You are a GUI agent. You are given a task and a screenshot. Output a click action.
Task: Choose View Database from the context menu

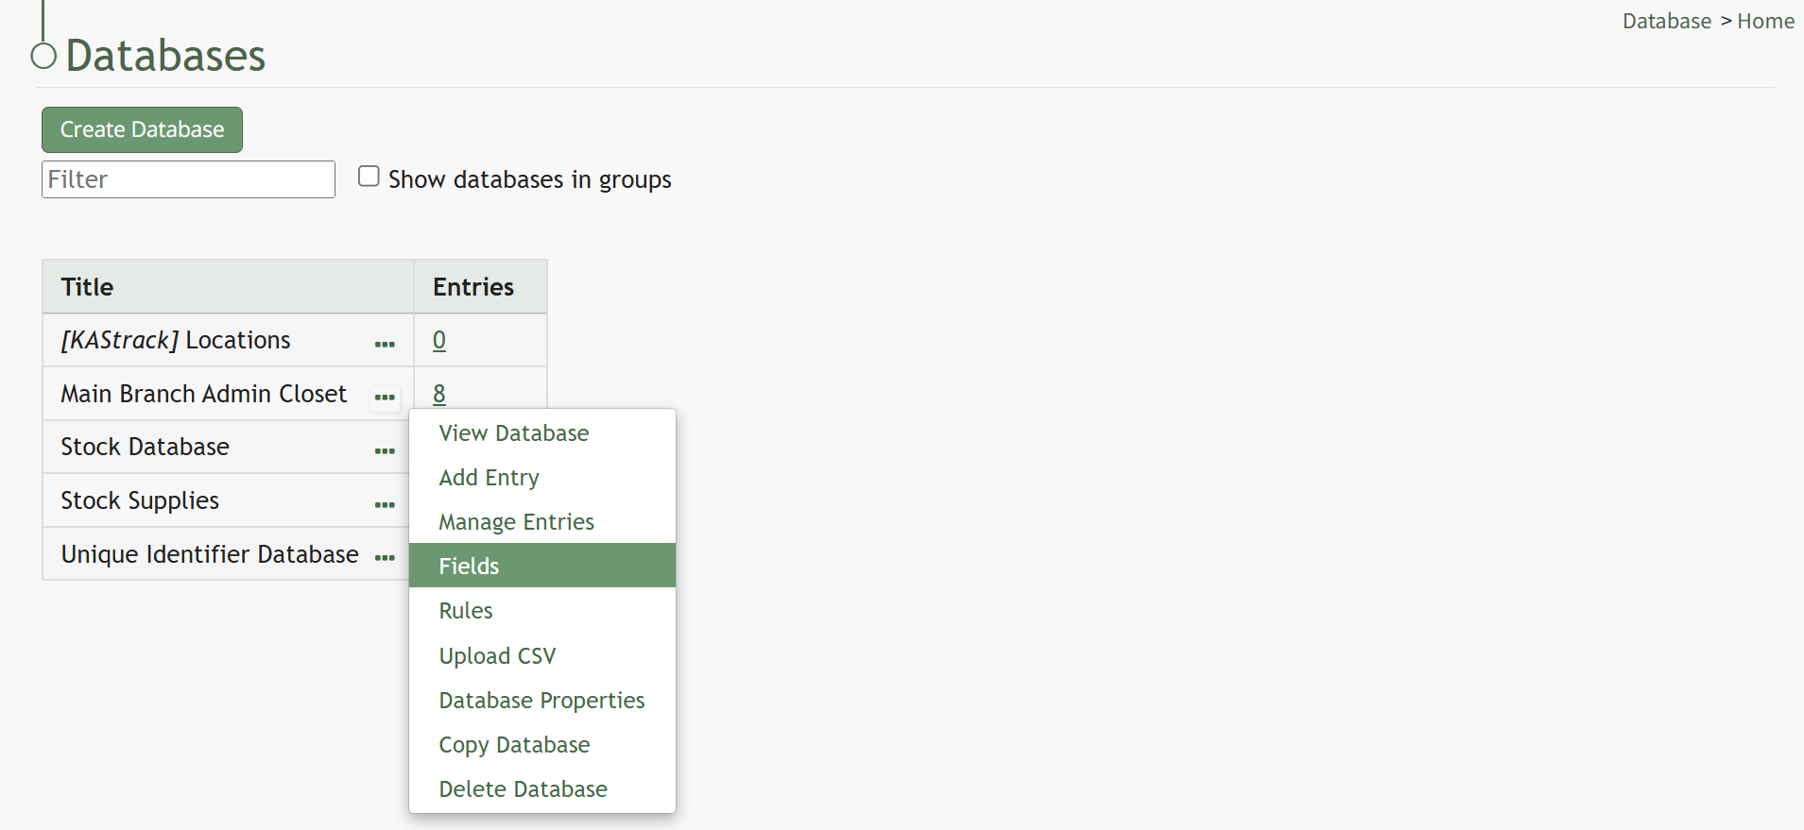[542, 432]
